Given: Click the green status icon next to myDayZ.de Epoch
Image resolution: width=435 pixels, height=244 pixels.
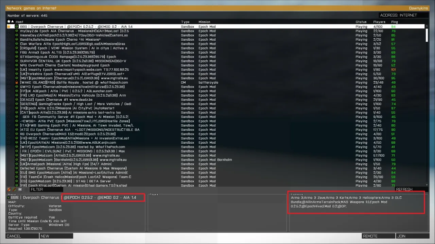Looking at the screenshot, I should click(x=17, y=31).
